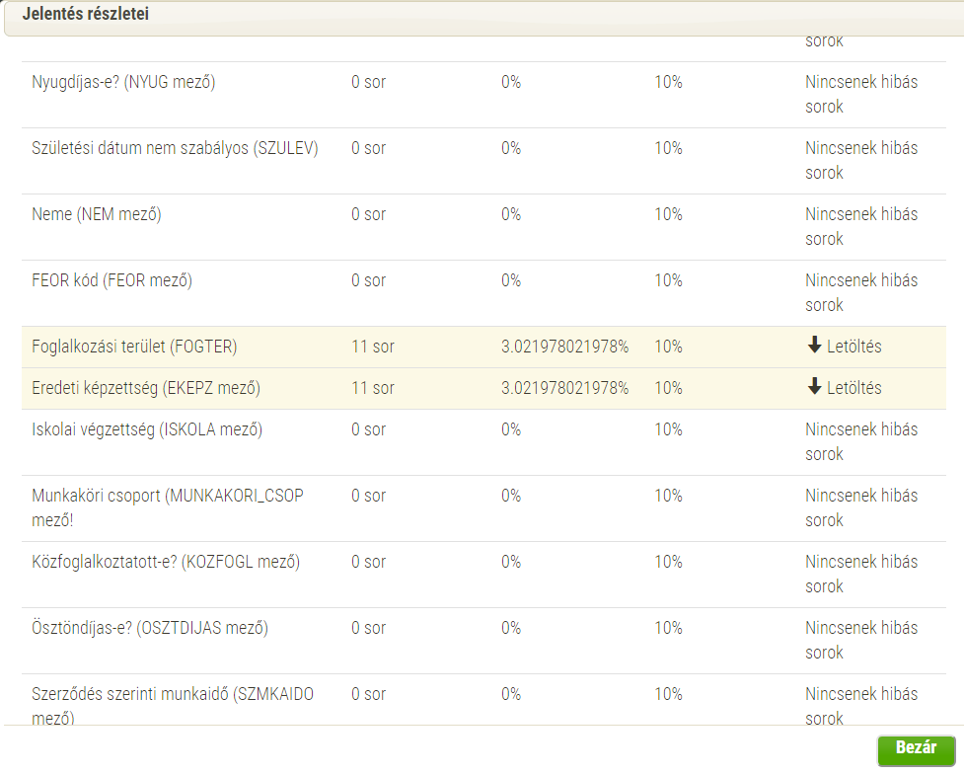Click '0 sor' in the NYUG row
This screenshot has height=775, width=964.
pyautogui.click(x=368, y=82)
